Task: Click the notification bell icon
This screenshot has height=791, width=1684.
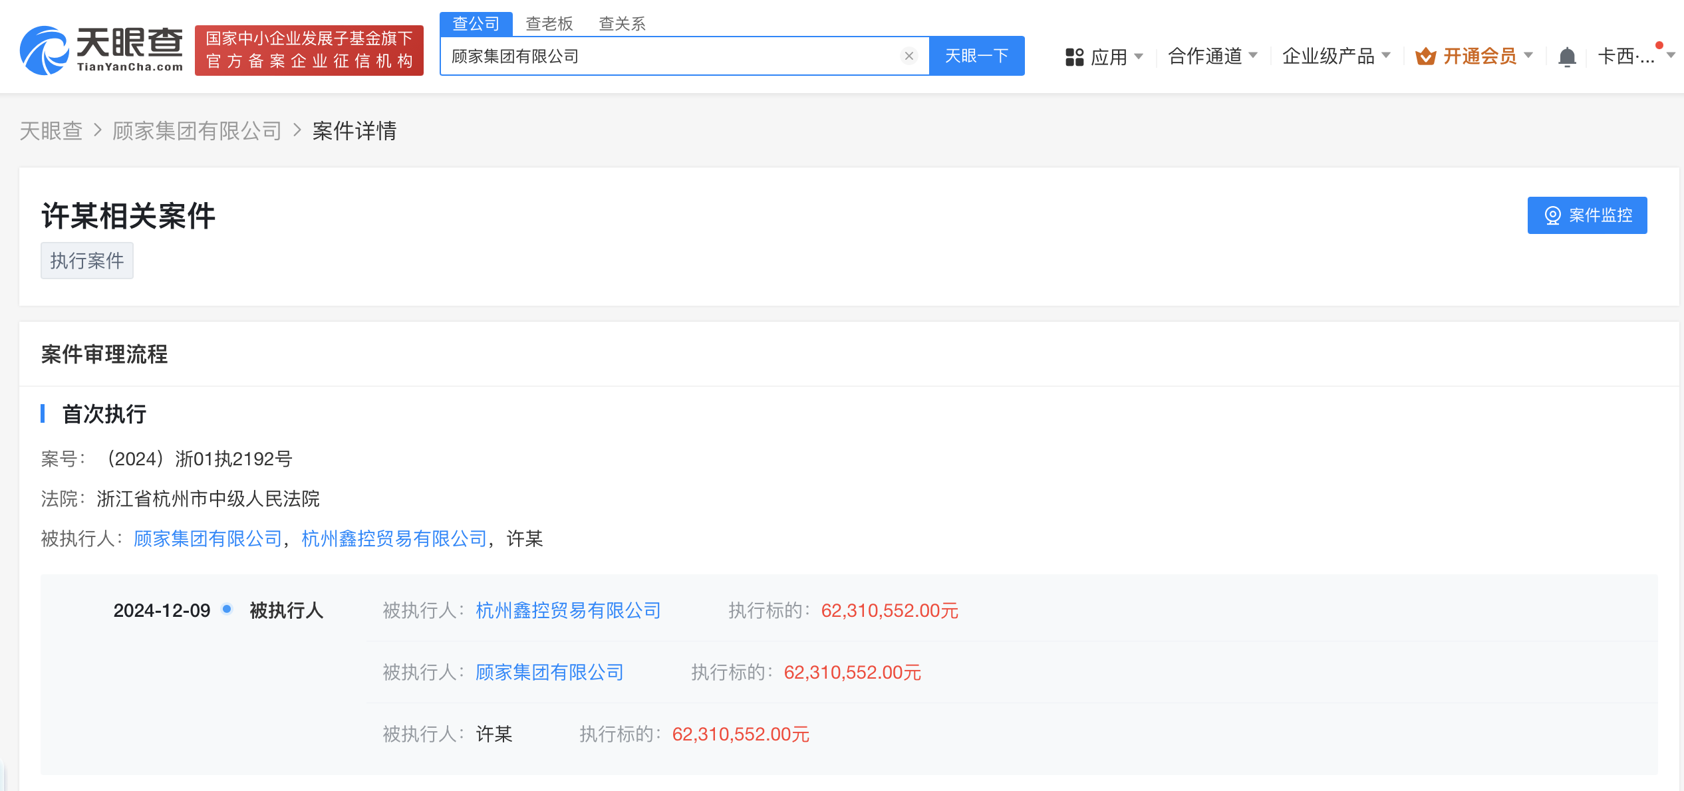Action: (x=1567, y=57)
